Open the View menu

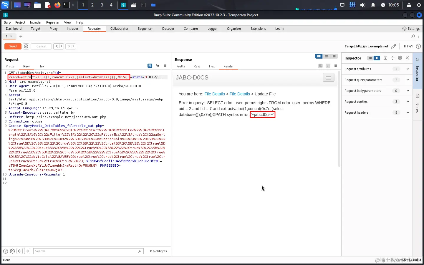pyautogui.click(x=68, y=22)
